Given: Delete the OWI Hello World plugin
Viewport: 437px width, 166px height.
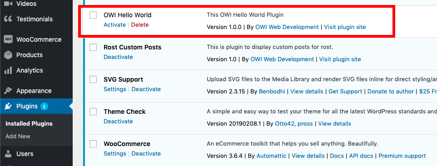Looking at the screenshot, I should click(140, 25).
